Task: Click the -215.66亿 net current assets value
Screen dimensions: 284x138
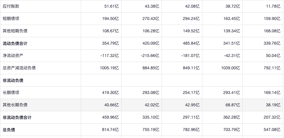Action: [150, 55]
